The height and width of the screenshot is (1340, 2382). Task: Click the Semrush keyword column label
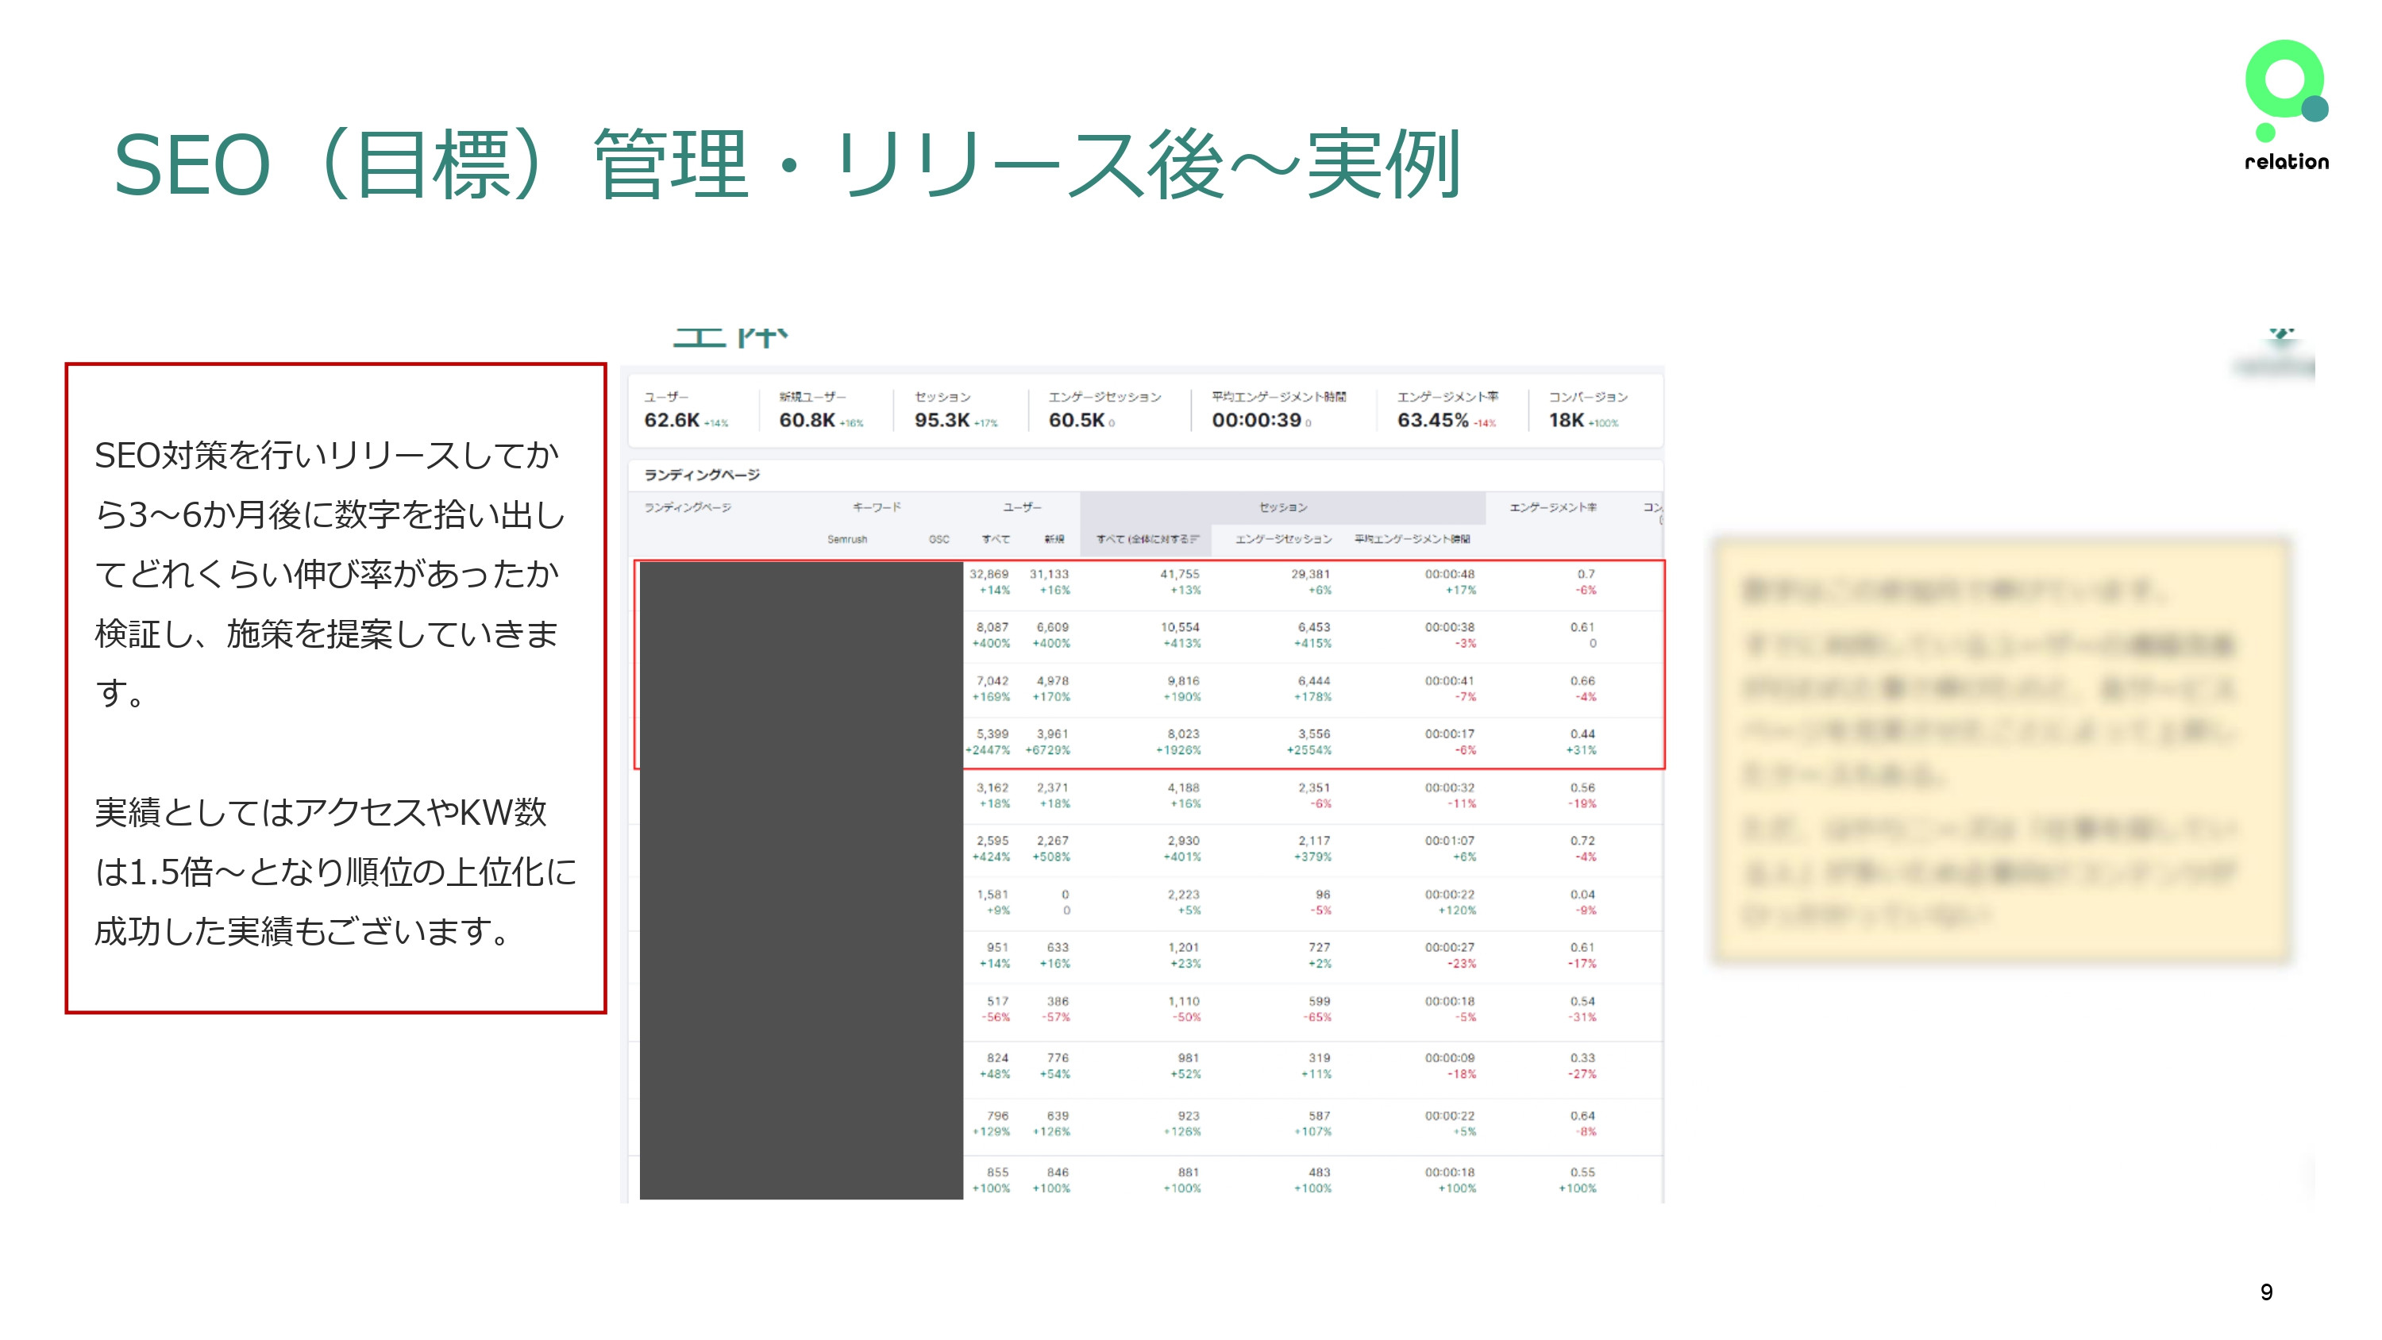tap(849, 539)
